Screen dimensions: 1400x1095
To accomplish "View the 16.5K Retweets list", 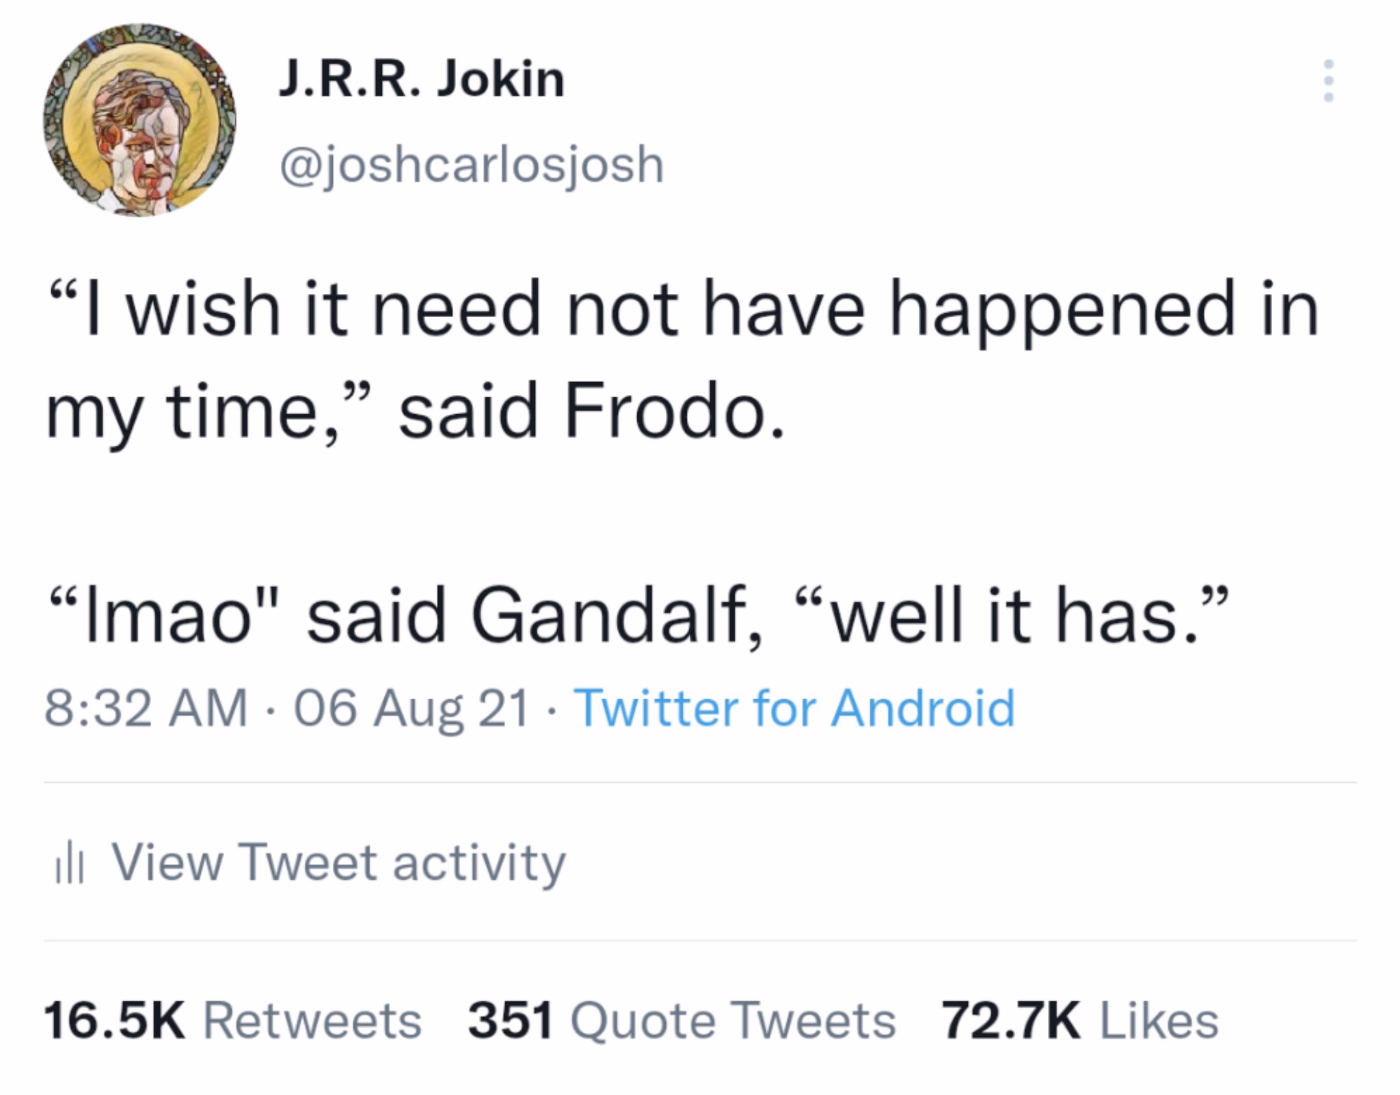I will (x=232, y=1021).
